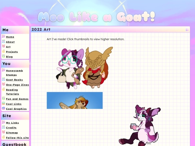This screenshot has height=146, width=195.
Task: Go to the About page
Action: click(x=10, y=42)
